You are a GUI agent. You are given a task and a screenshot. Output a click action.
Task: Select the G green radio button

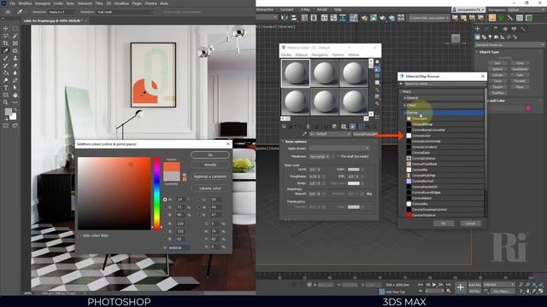tap(165, 231)
